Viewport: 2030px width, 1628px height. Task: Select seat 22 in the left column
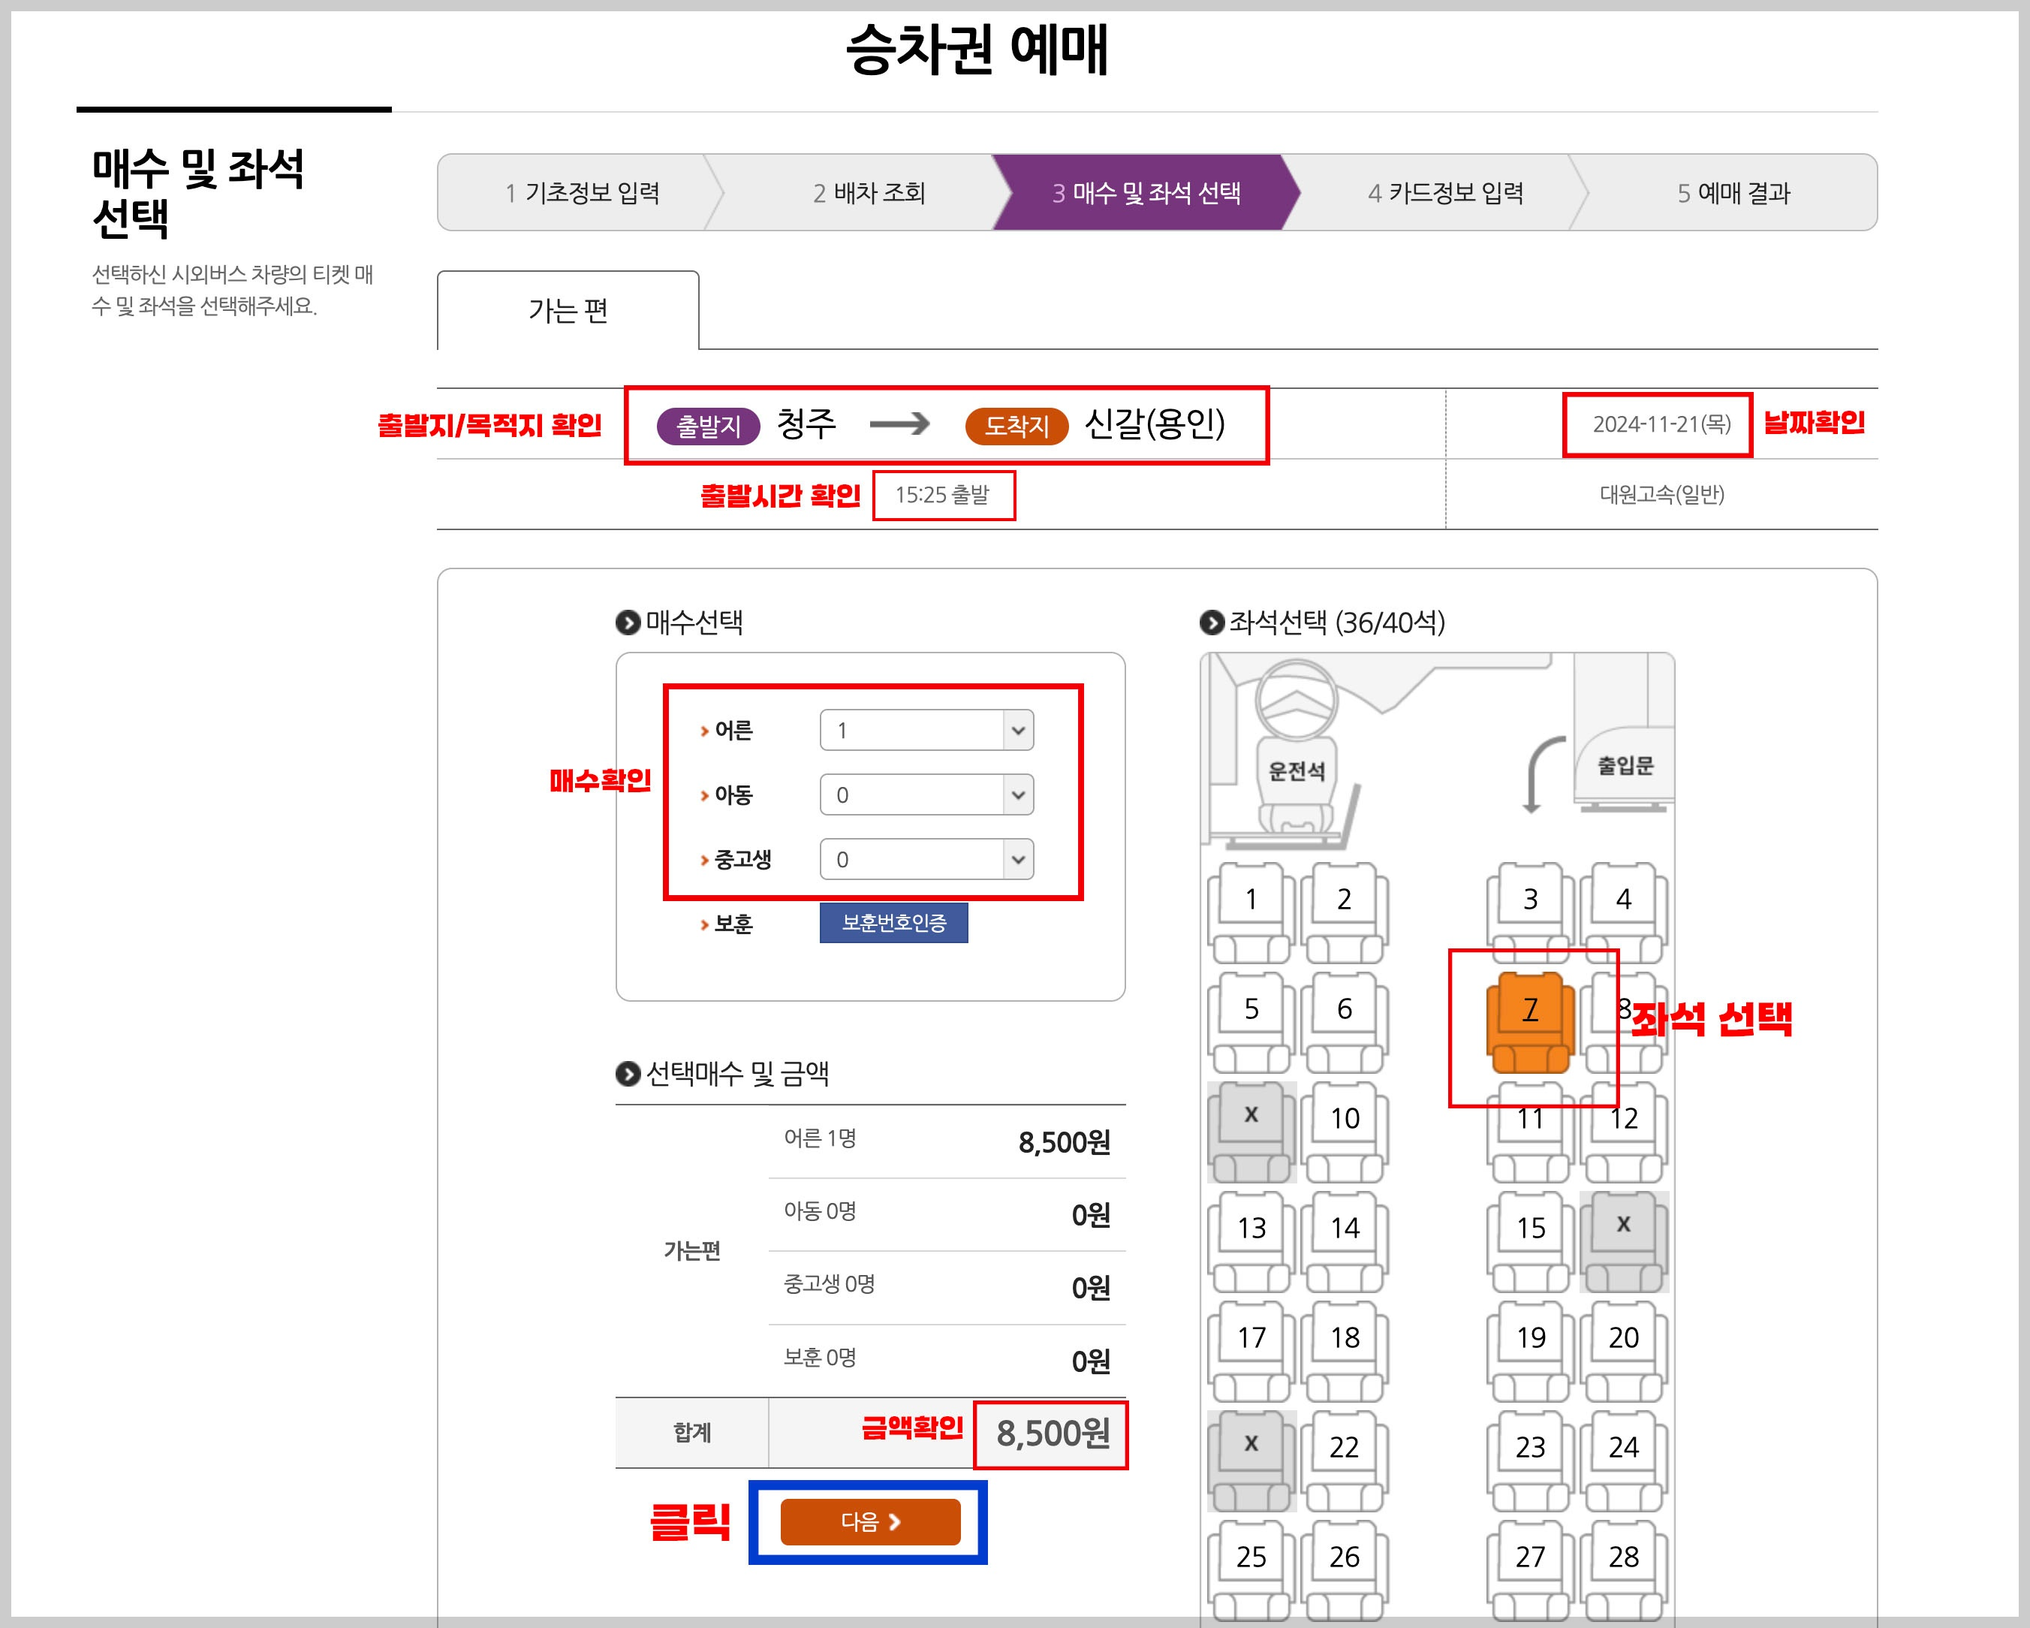tap(1344, 1447)
